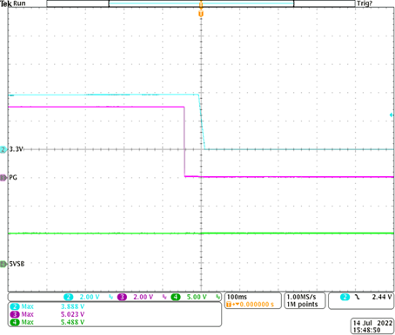Click the record view bar at top
The width and height of the screenshot is (395, 335).
[201, 3]
